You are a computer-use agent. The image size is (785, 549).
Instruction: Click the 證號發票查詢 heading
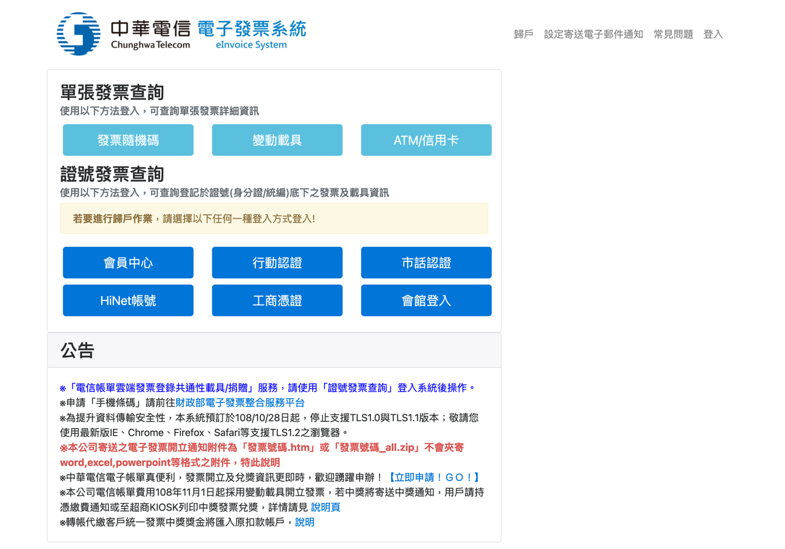pos(112,174)
